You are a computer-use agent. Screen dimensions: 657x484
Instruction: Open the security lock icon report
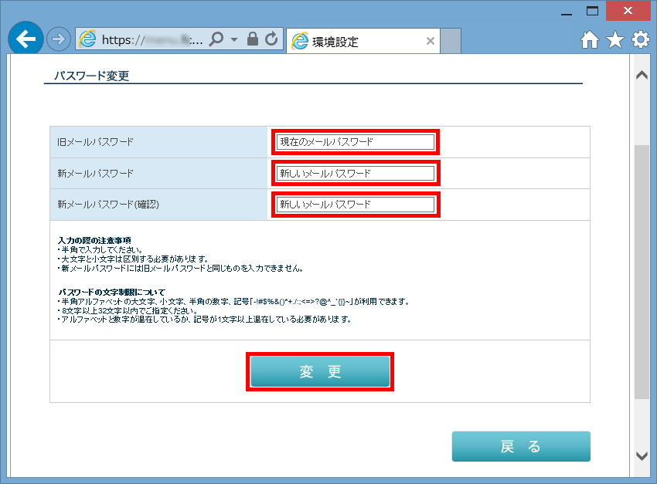253,40
